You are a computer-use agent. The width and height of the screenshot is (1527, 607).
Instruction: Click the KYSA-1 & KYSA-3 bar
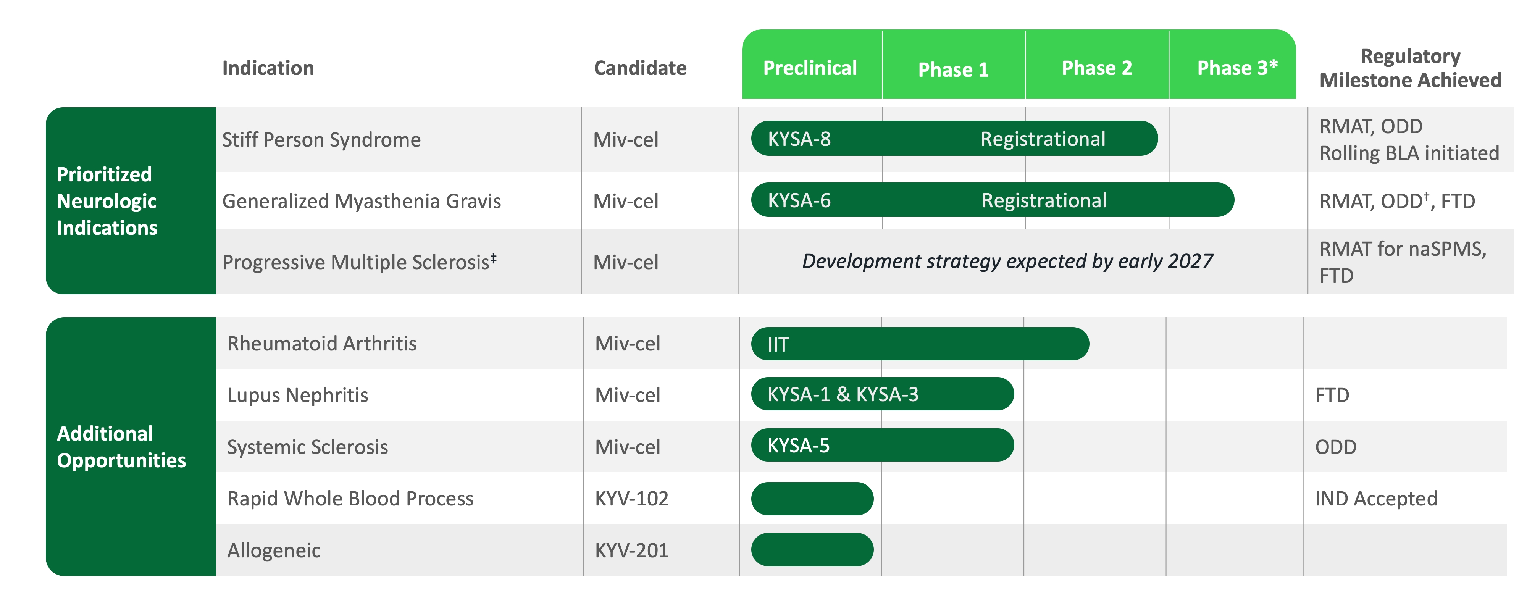pyautogui.click(x=883, y=394)
